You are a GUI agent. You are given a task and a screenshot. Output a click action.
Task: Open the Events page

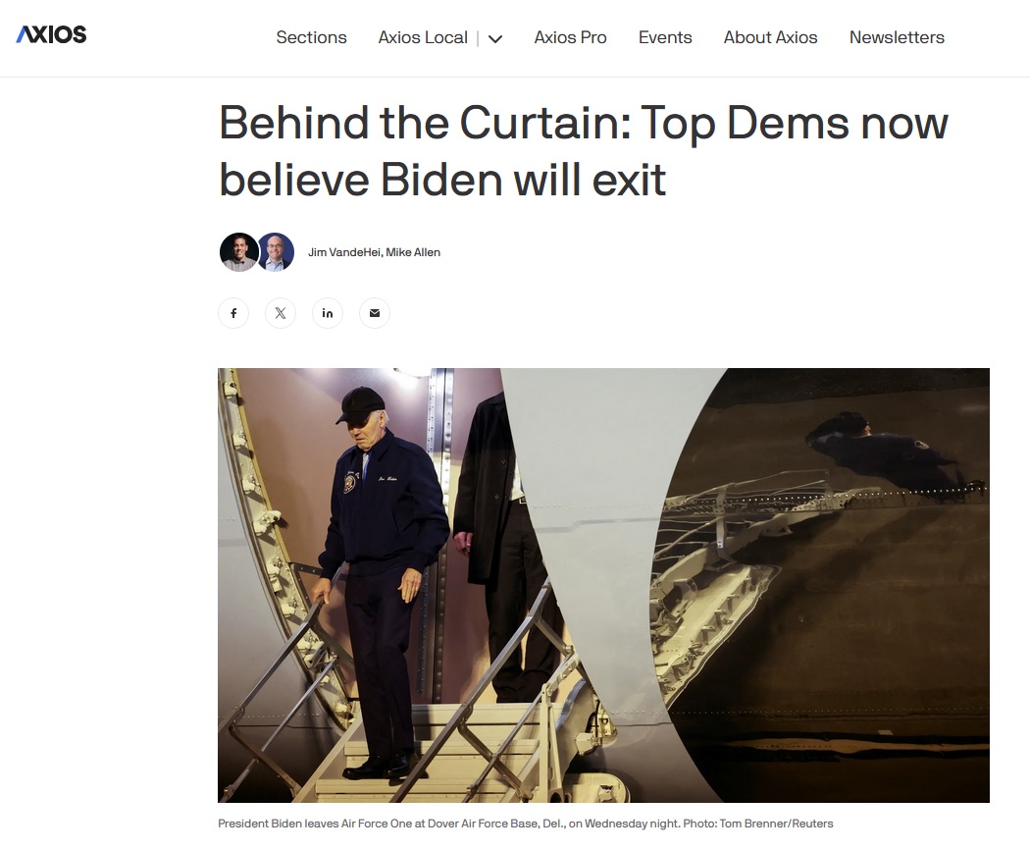click(665, 37)
